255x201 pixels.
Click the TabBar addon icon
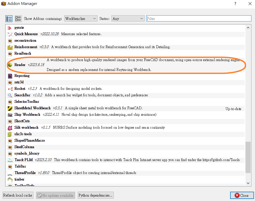pos(10,167)
